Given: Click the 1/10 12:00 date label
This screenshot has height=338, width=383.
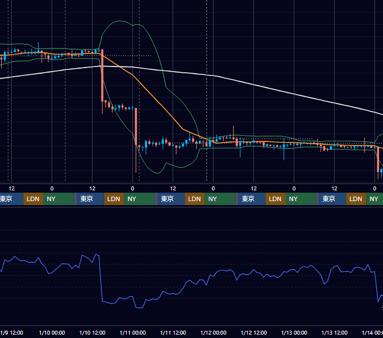Looking at the screenshot, I should pos(92,332).
